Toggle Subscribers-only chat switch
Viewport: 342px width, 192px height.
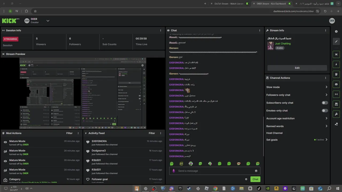tap(325, 103)
